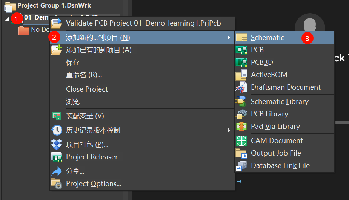Click the Schematic Library icon

[x=241, y=102]
